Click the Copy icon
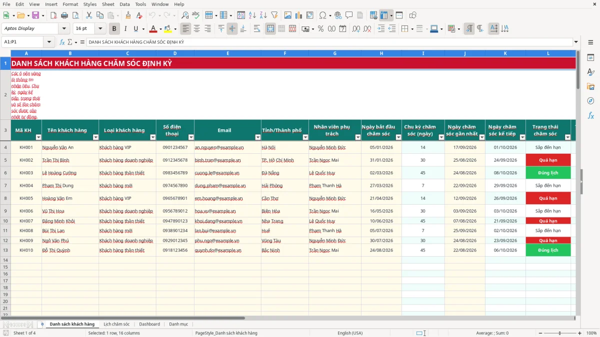This screenshot has width=600, height=337. point(100,15)
